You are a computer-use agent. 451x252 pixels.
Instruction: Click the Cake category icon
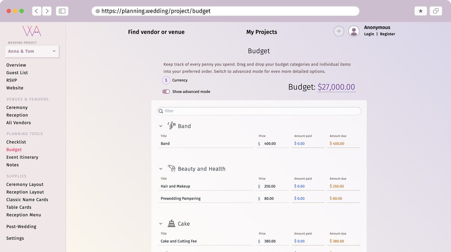pos(171,223)
